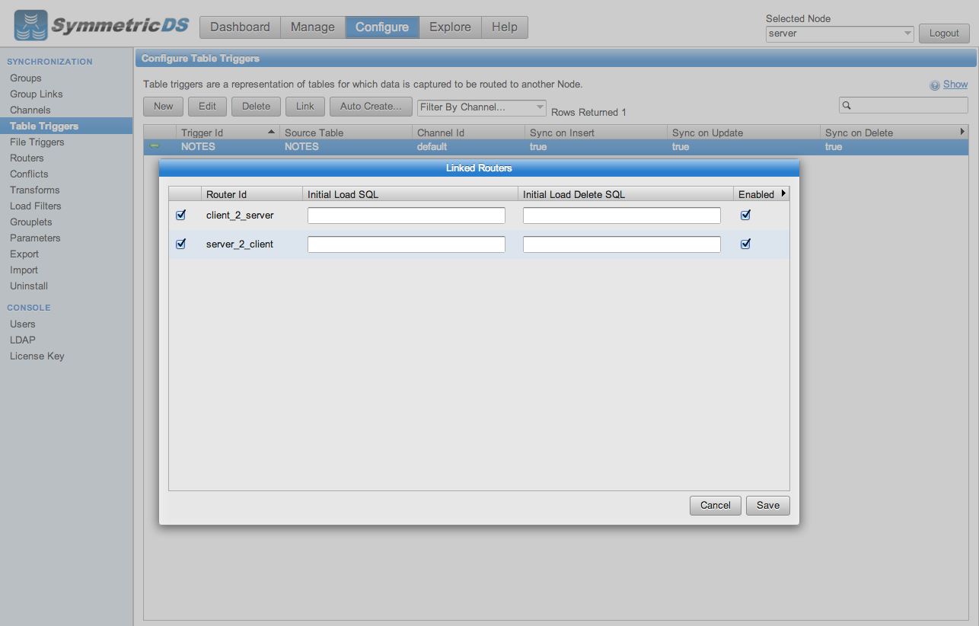This screenshot has height=626, width=979.
Task: Click the help question mark icon
Action: (935, 85)
